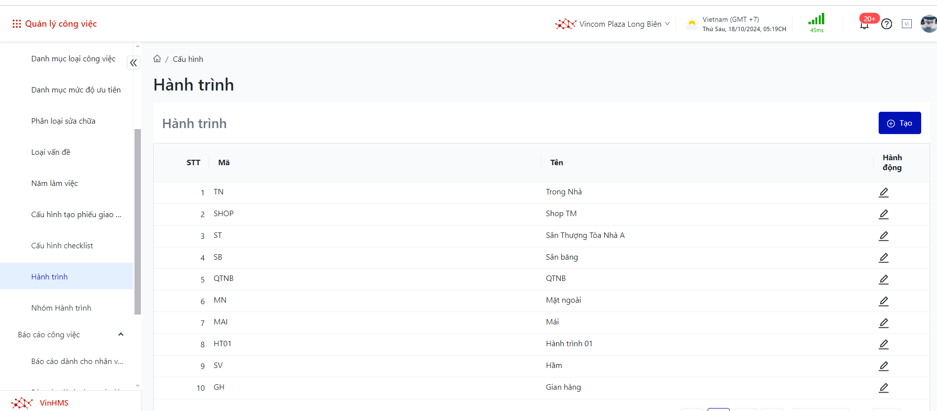Collapse the sidebar with double chevron
The width and height of the screenshot is (937, 411).
(x=134, y=63)
